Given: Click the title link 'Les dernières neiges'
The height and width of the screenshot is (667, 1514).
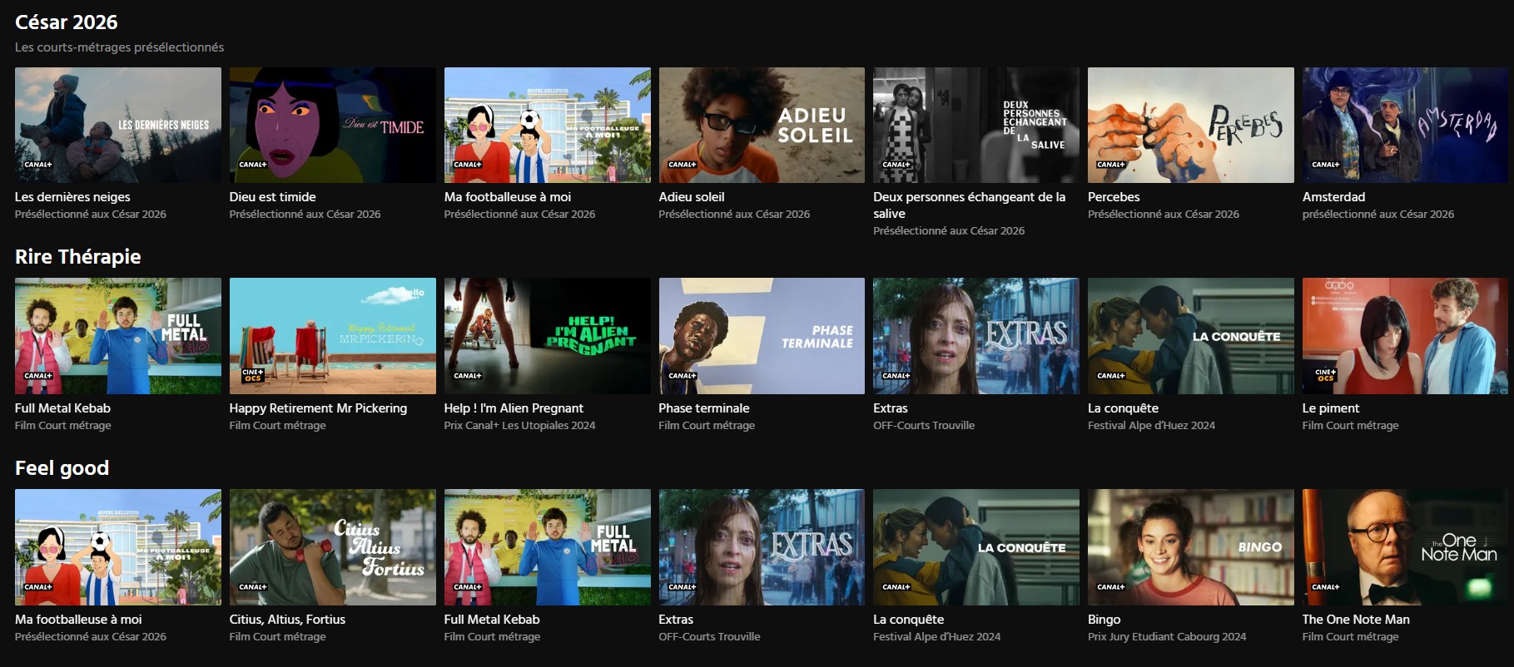Looking at the screenshot, I should [x=72, y=197].
